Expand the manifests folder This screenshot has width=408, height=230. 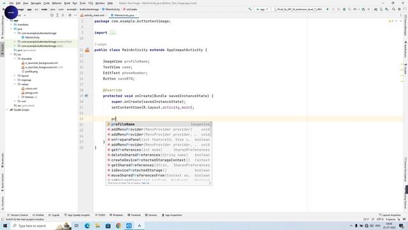(11, 24)
